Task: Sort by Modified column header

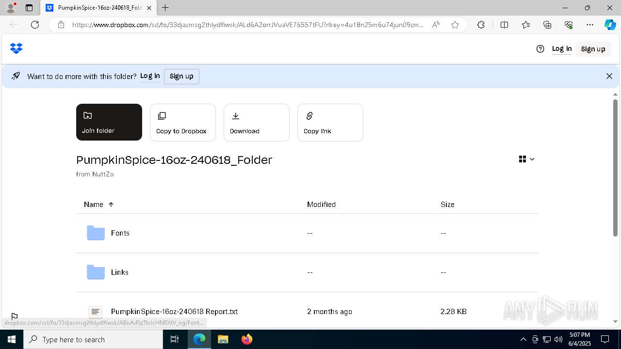Action: tap(321, 205)
